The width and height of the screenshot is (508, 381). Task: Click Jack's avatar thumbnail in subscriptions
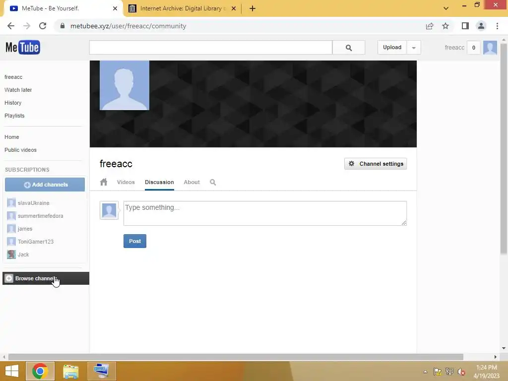pos(11,254)
